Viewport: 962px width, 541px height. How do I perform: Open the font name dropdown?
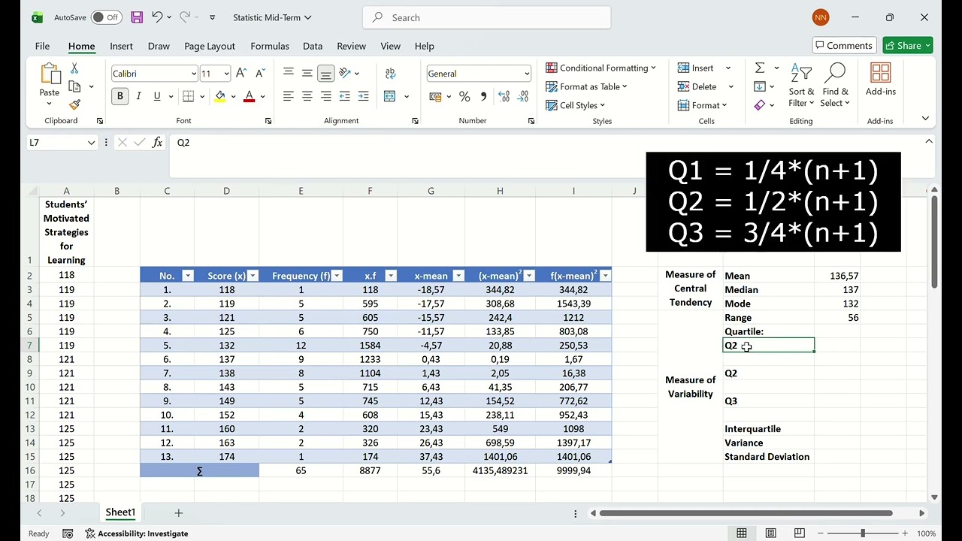pos(193,74)
